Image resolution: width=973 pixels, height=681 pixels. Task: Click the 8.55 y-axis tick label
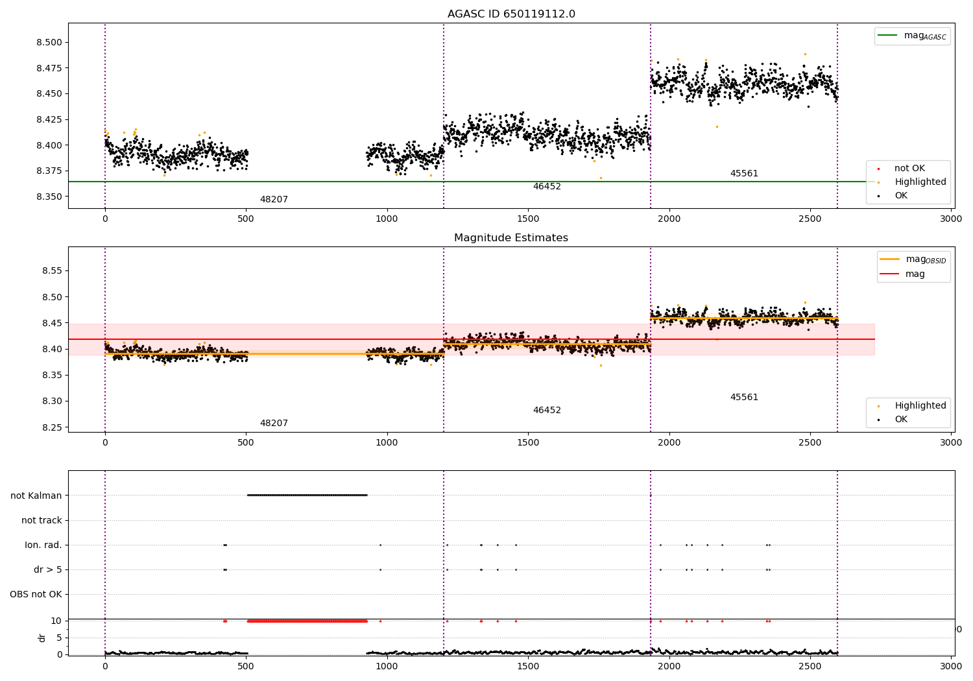52,271
